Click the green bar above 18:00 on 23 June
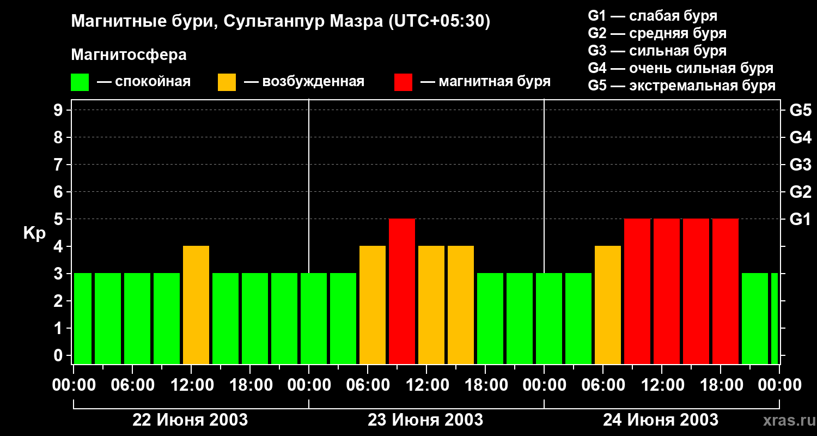The width and height of the screenshot is (817, 436). [x=490, y=319]
